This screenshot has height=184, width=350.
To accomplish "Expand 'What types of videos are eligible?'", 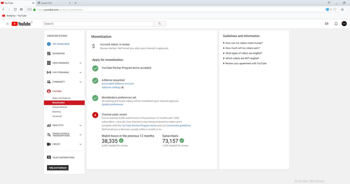I will pyautogui.click(x=243, y=53).
